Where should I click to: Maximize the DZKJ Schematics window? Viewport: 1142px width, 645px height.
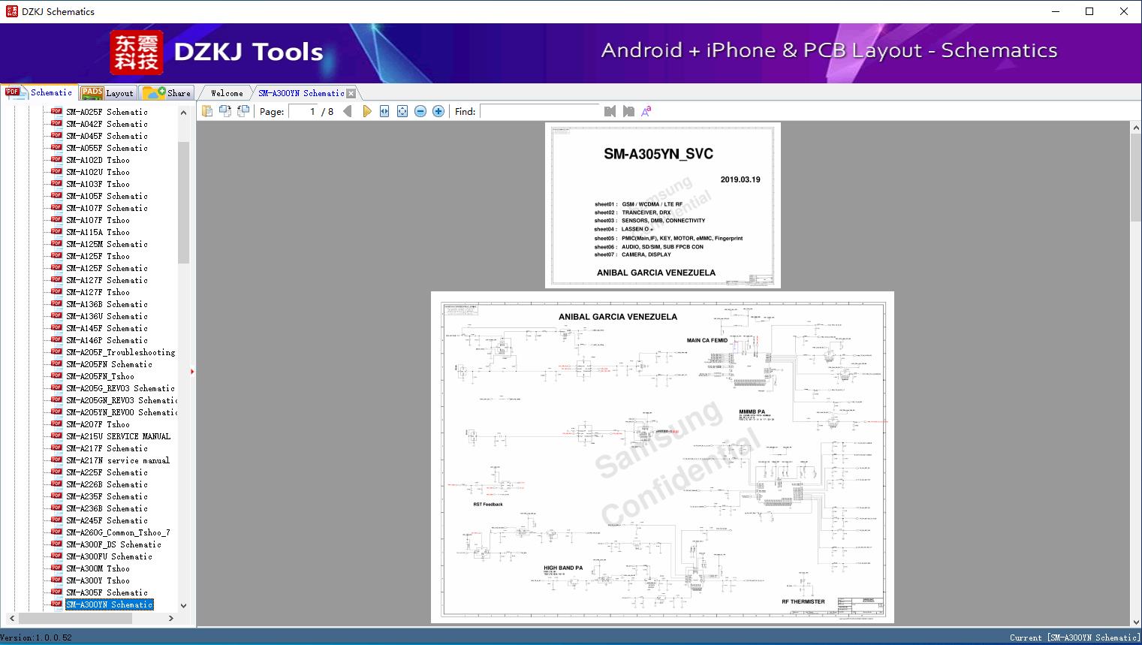[1089, 11]
